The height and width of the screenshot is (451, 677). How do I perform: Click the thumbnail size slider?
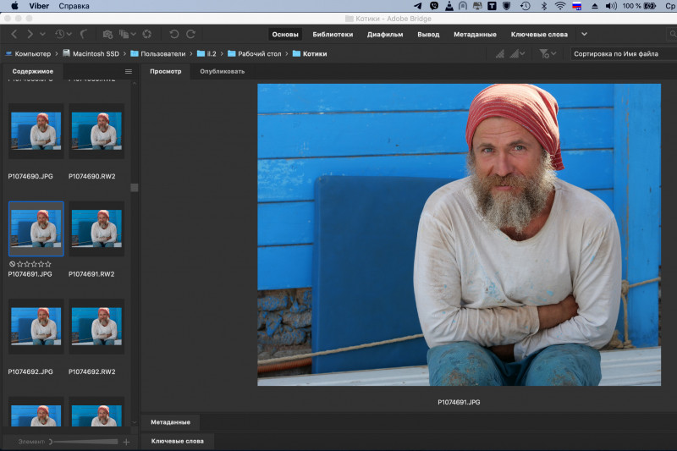click(x=84, y=442)
